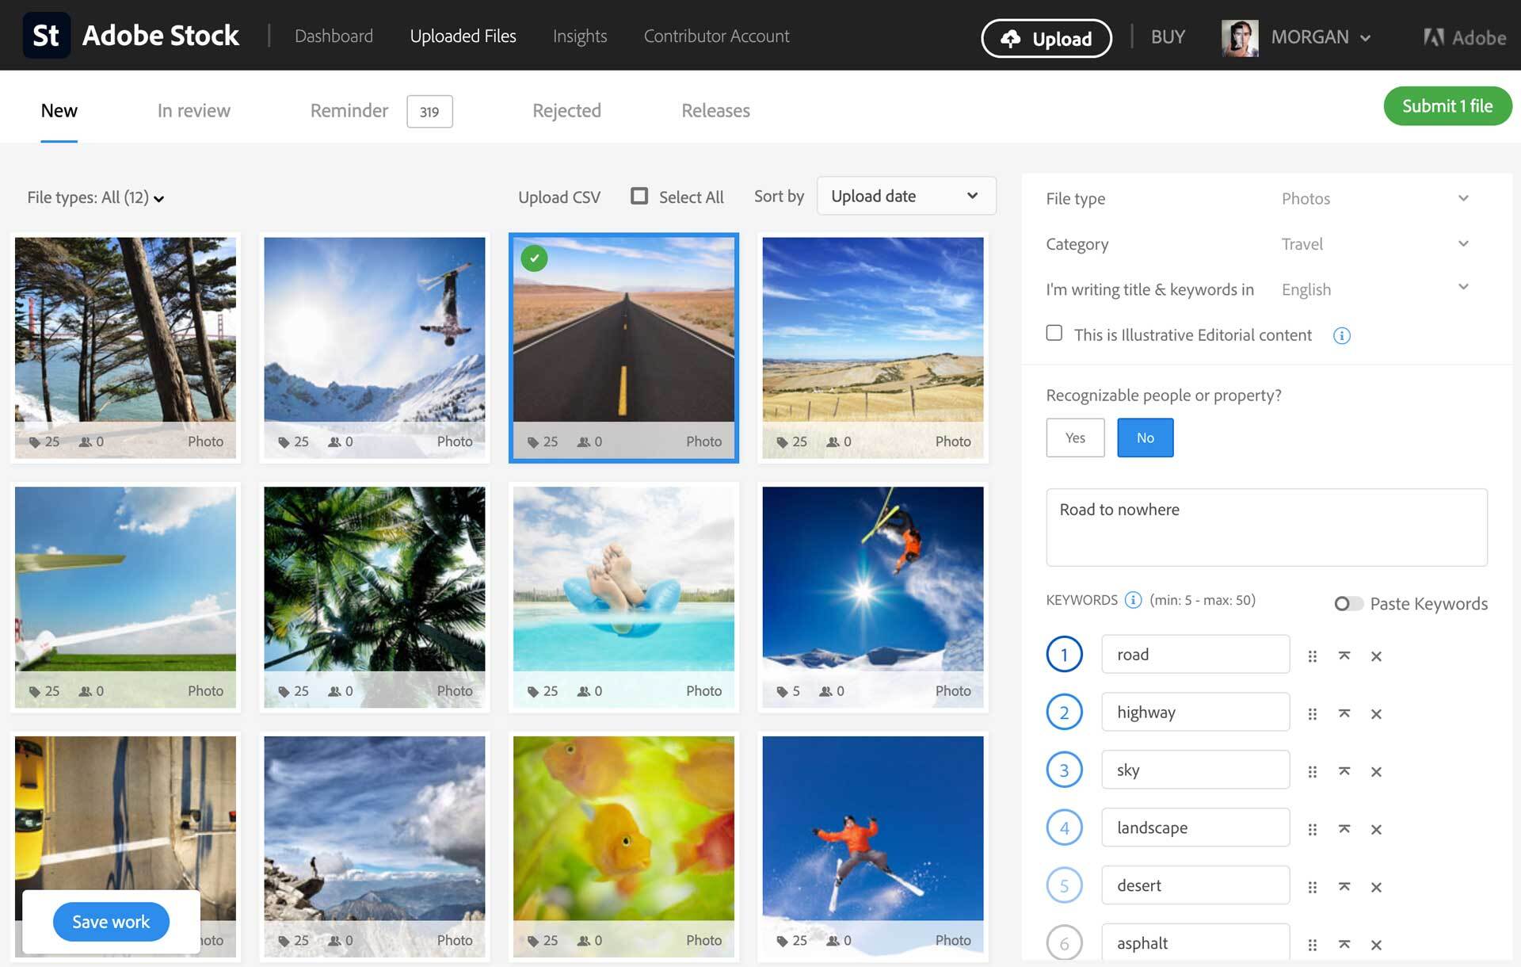Click the Paste Keywords toggle icon

(x=1346, y=602)
